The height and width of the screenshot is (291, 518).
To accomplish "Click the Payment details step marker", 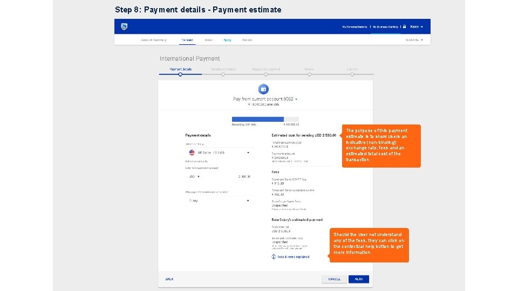I will (x=180, y=74).
